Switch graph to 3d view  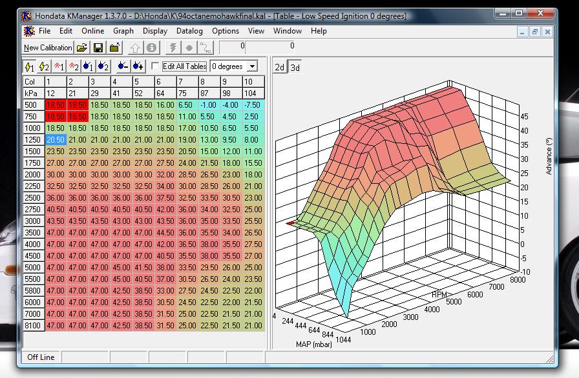(x=295, y=68)
